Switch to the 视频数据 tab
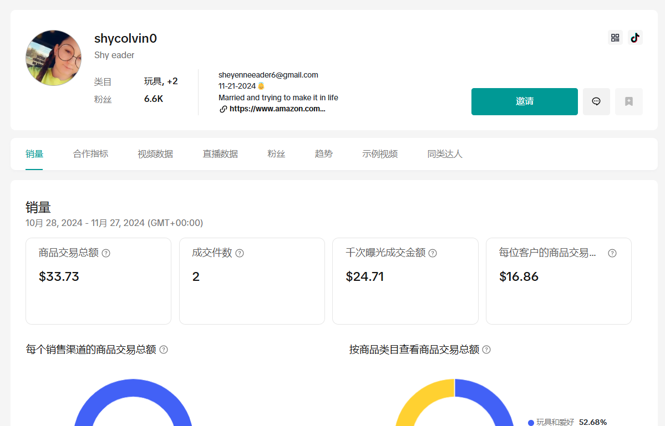This screenshot has width=665, height=426. coord(155,154)
